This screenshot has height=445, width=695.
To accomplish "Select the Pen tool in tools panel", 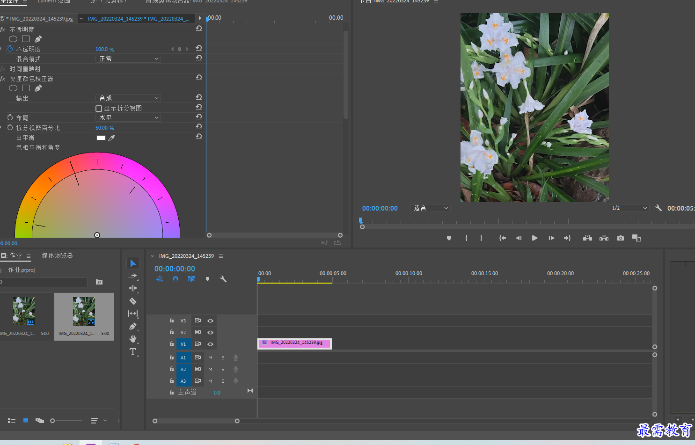I will pyautogui.click(x=133, y=326).
